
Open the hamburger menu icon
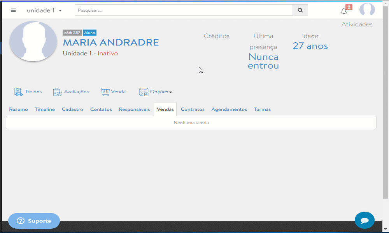(x=14, y=10)
